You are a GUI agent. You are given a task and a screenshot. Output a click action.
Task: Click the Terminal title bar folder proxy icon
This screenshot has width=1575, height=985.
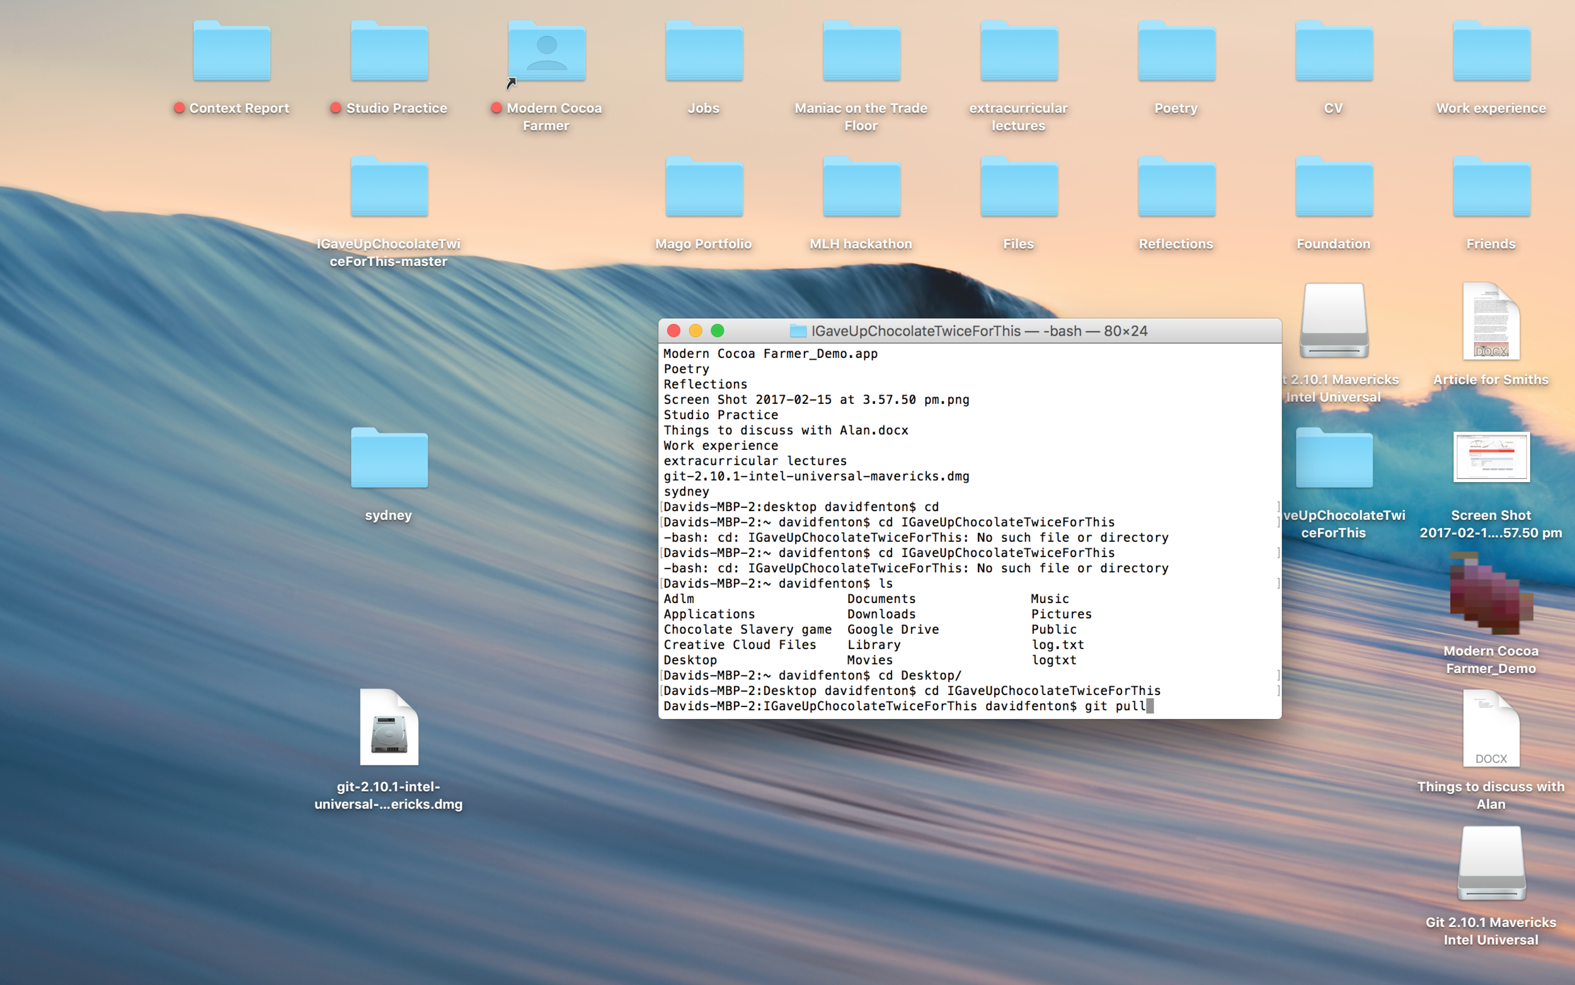click(x=798, y=331)
